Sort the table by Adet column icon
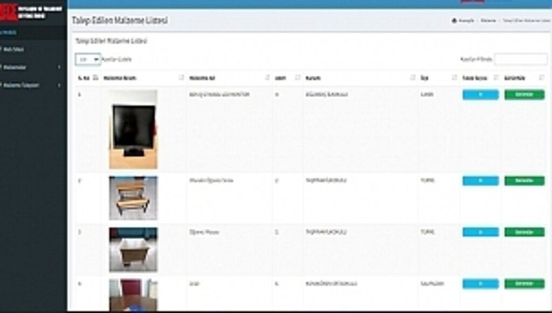The width and height of the screenshot is (552, 313). point(297,78)
